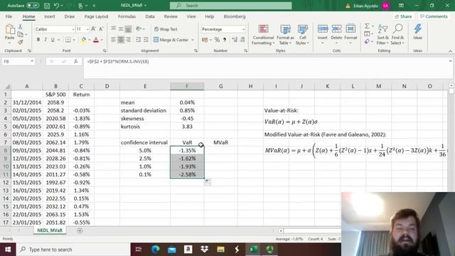This screenshot has width=455, height=256.
Task: Click the New Sheet plus button
Action: 80,230
